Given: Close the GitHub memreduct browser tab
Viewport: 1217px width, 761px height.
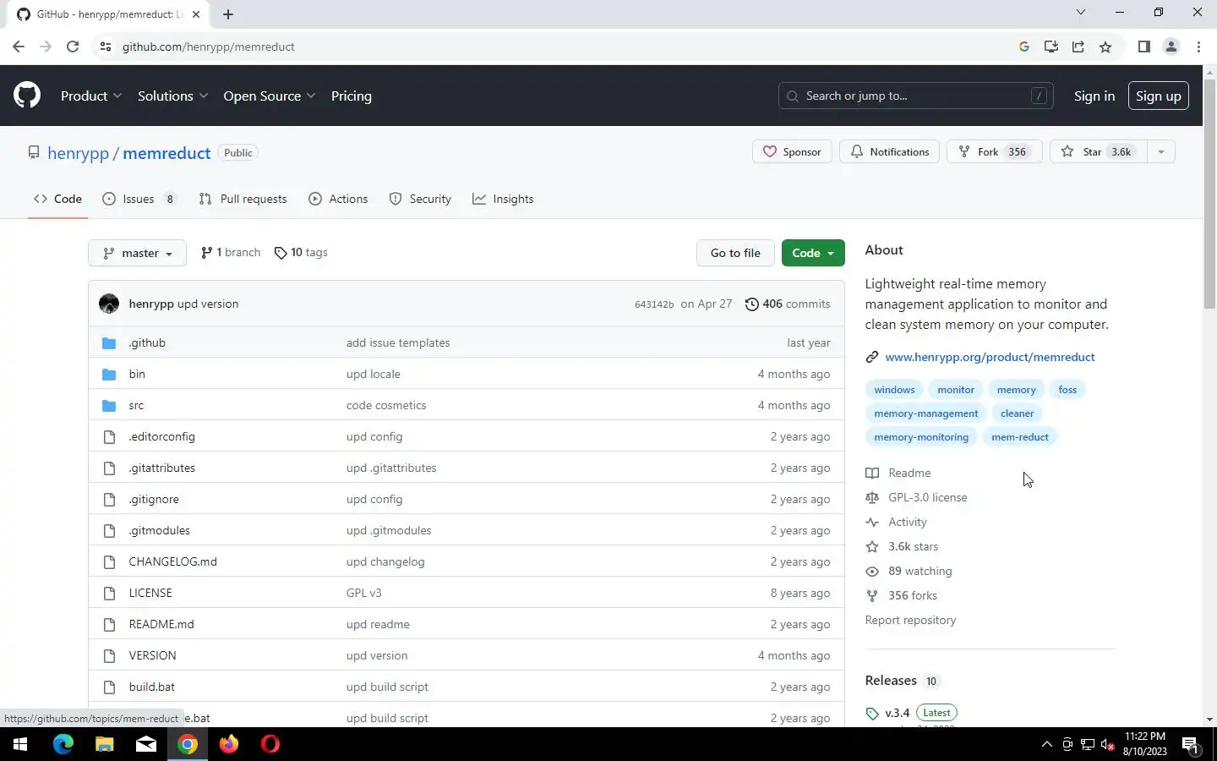Looking at the screenshot, I should [196, 14].
